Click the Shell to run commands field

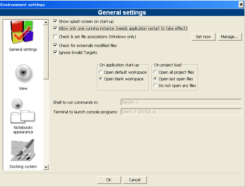click(181, 102)
